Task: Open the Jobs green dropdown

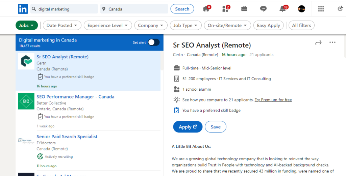Action: coord(27,25)
